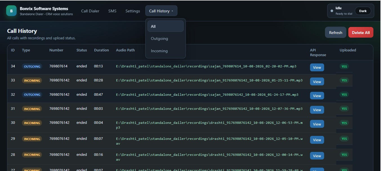381x171 pixels.
Task: Go to the Call Dialer tab
Action: pos(90,11)
